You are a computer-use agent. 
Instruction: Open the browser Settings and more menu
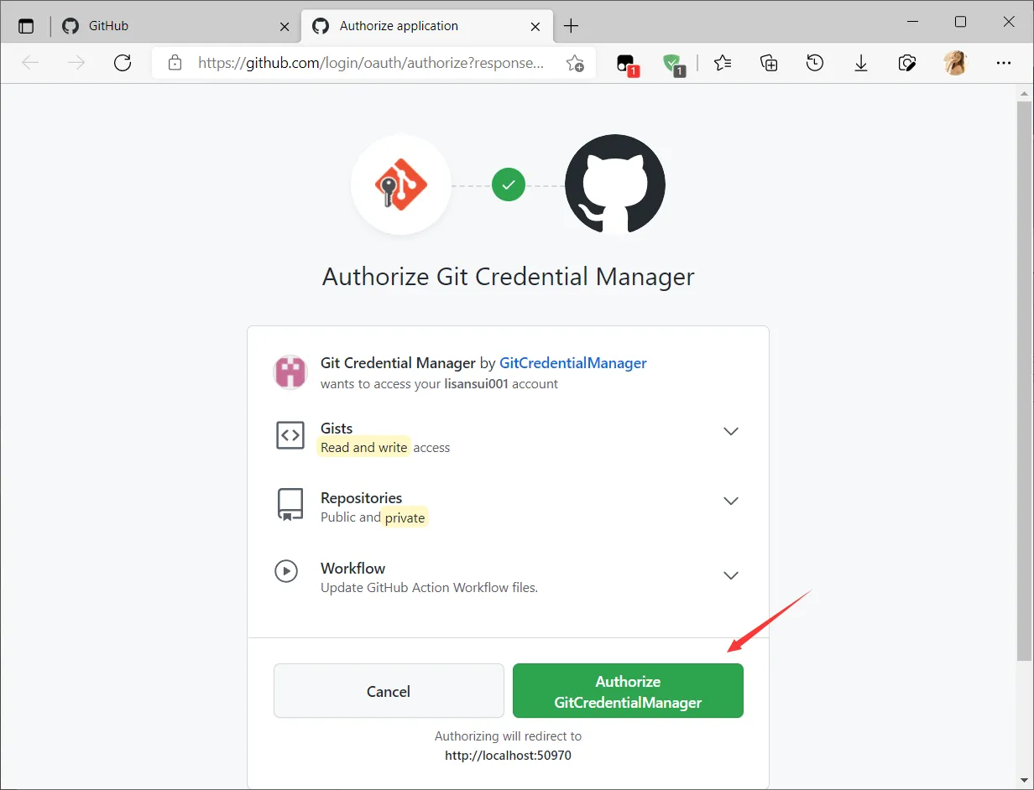(x=1004, y=63)
